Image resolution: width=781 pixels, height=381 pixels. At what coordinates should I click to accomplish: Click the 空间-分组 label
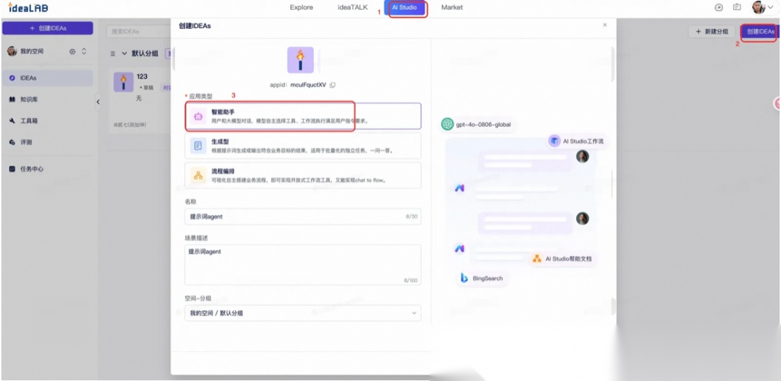pos(198,299)
